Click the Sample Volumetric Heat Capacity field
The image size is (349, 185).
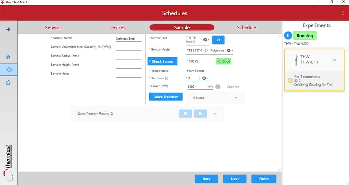[129, 48]
